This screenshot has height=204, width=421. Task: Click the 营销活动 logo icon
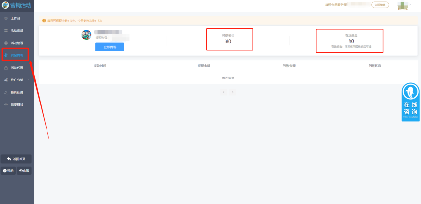coord(5,5)
